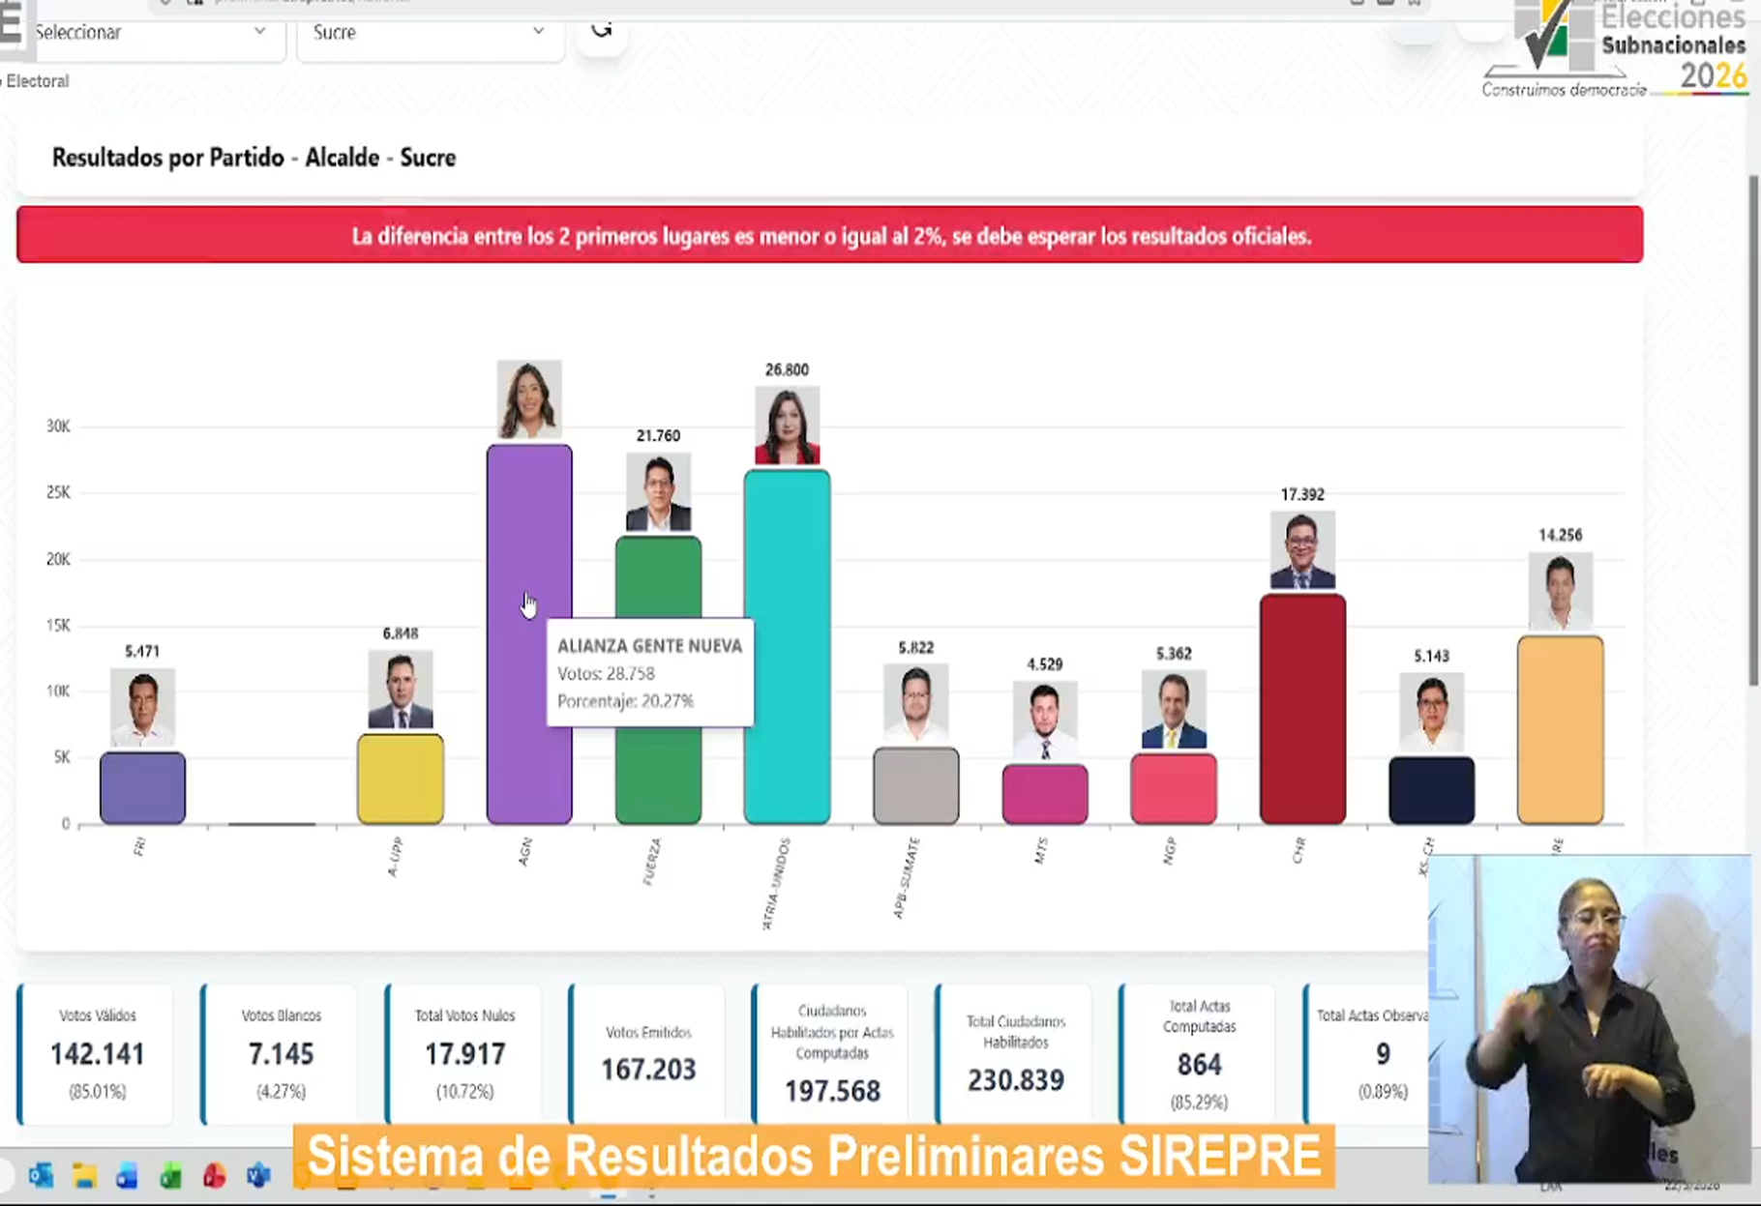Click the Votos Emitidos card
This screenshot has width=1761, height=1206.
click(x=648, y=1053)
